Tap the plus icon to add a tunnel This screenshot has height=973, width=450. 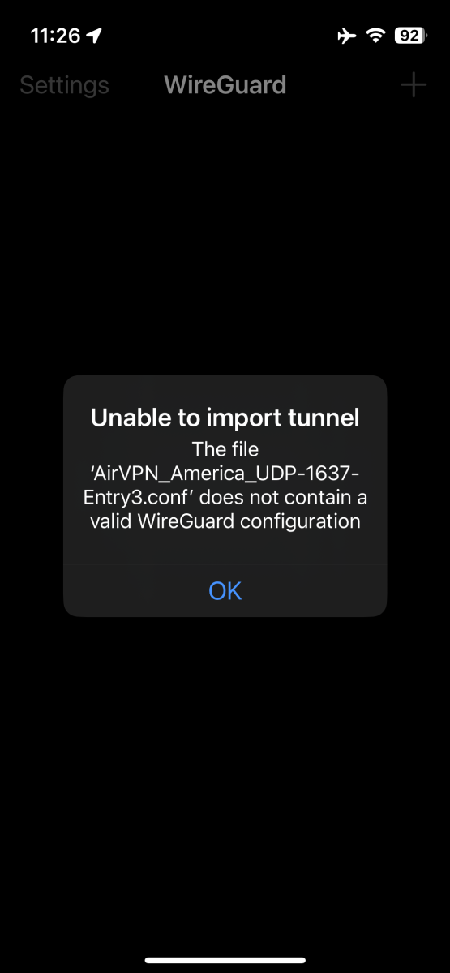[x=414, y=84]
